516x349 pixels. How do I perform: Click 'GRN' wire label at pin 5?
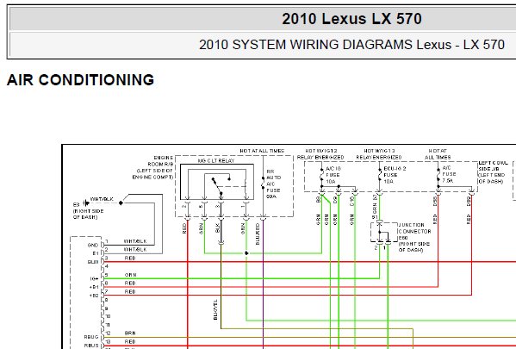coord(130,275)
